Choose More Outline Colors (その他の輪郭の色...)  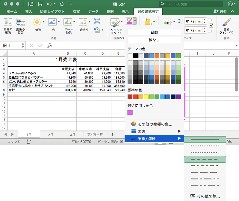point(154,124)
